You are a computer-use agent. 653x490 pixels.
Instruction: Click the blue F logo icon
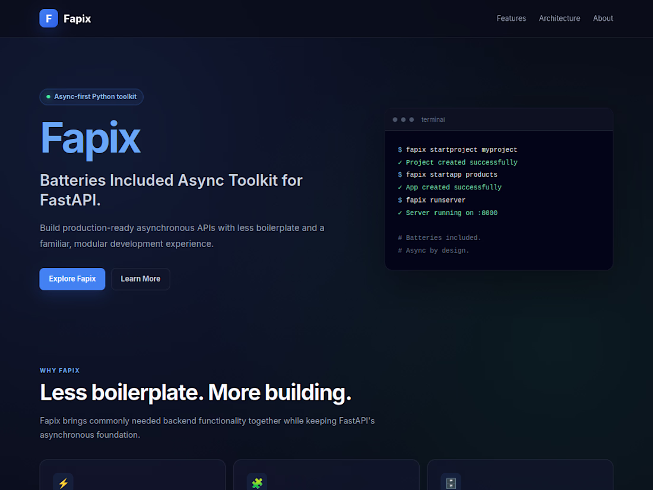(x=49, y=18)
